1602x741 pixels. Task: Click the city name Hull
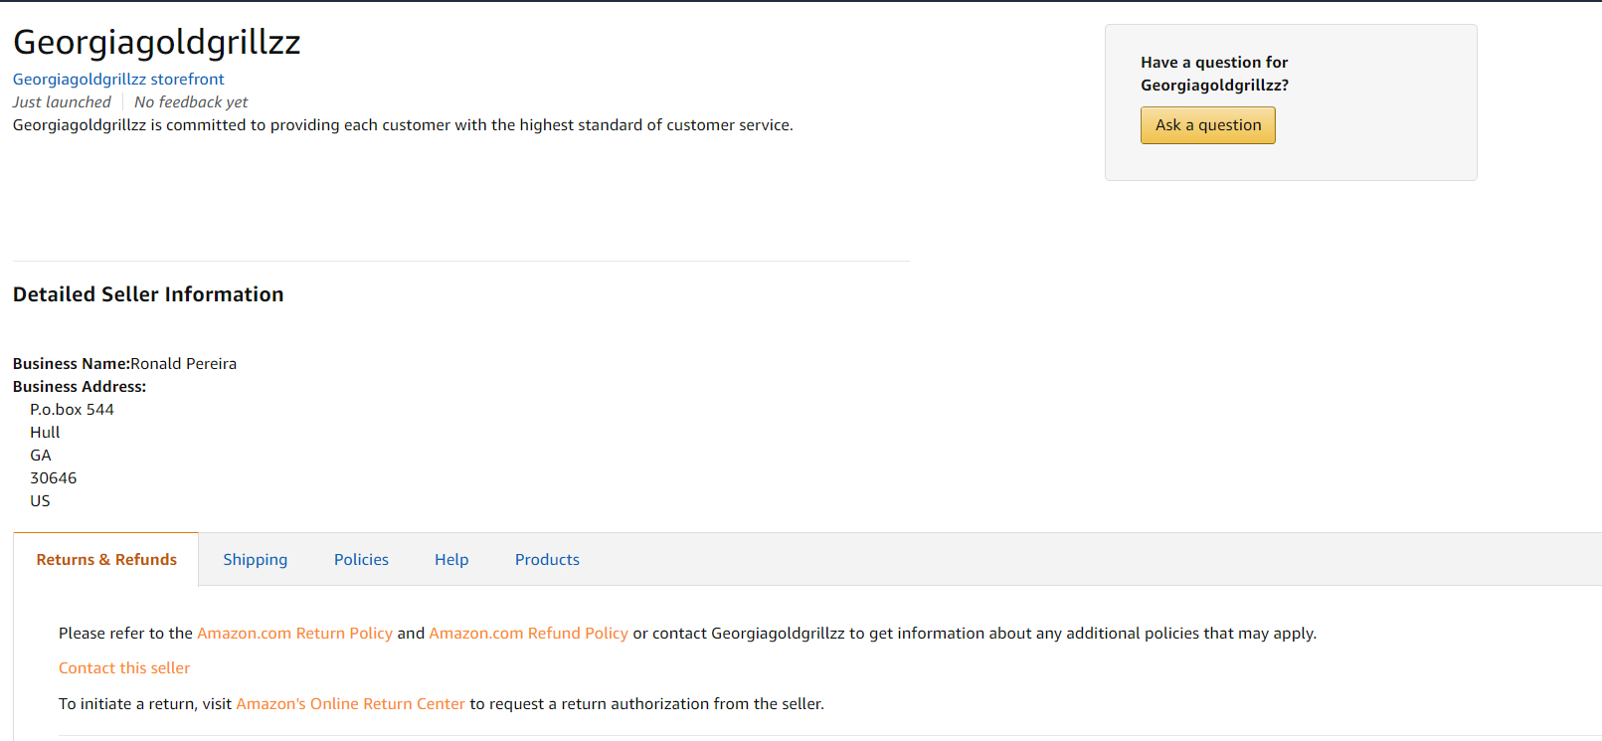click(45, 433)
